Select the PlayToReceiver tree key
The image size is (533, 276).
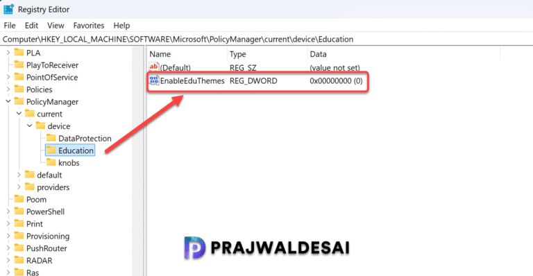point(52,65)
